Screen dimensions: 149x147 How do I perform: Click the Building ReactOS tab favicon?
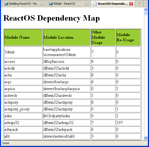[6, 4]
